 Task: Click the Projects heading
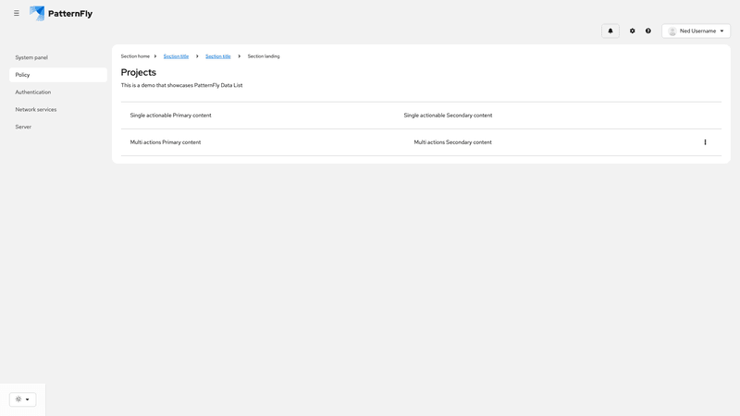point(138,72)
